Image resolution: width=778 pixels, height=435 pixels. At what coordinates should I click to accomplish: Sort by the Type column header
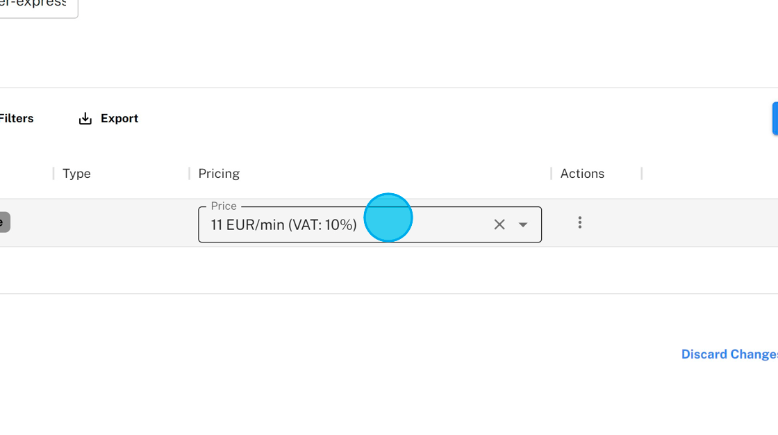tap(76, 174)
